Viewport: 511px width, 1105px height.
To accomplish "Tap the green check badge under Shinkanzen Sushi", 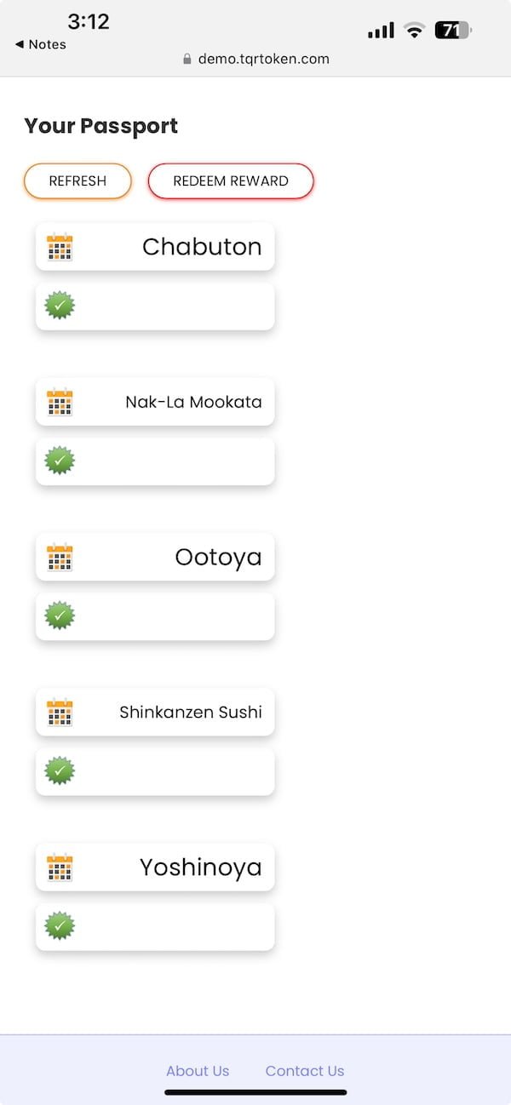I will tap(60, 771).
